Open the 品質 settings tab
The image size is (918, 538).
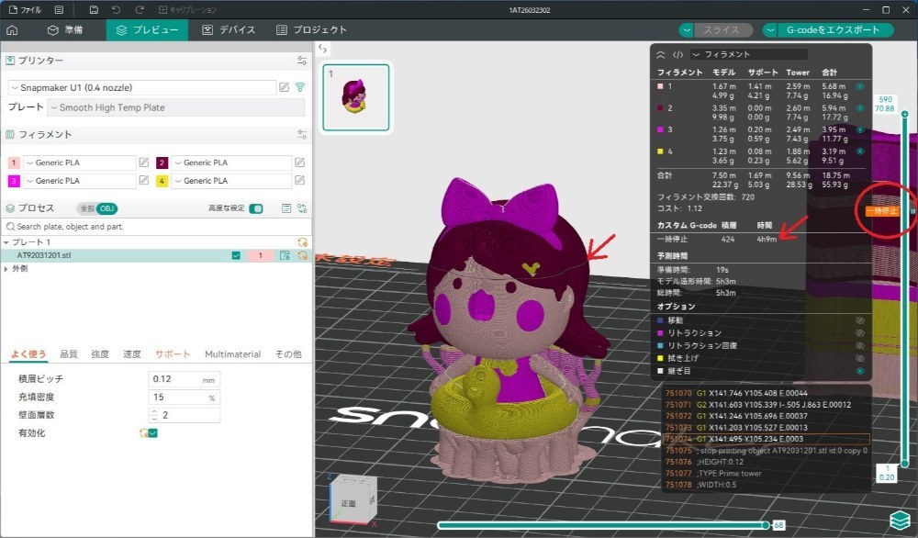69,354
